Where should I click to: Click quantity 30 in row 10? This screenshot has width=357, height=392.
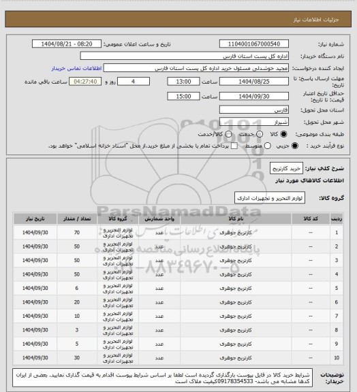[x=77, y=358]
